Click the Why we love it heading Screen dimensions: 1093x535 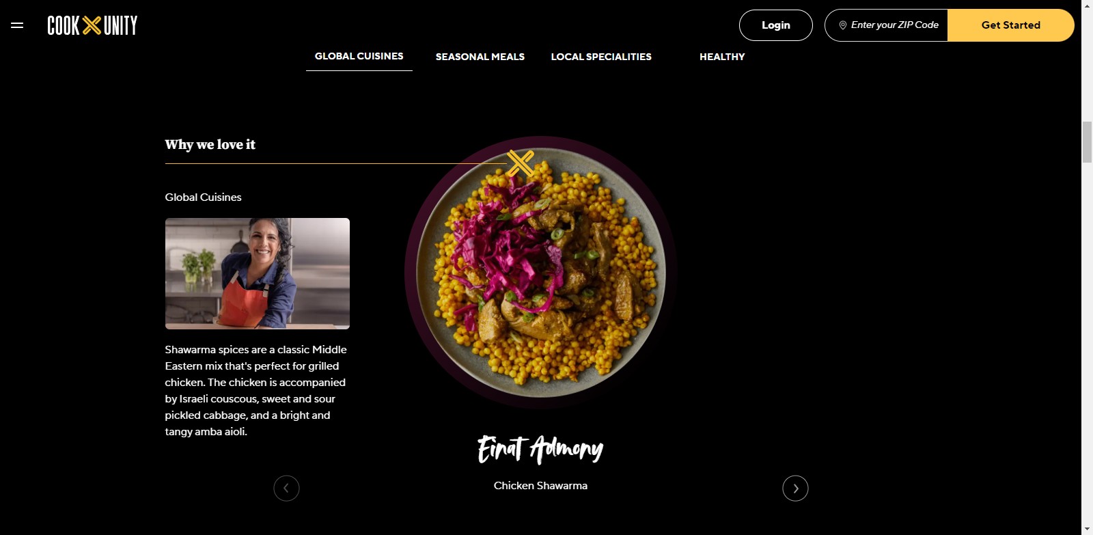tap(210, 144)
